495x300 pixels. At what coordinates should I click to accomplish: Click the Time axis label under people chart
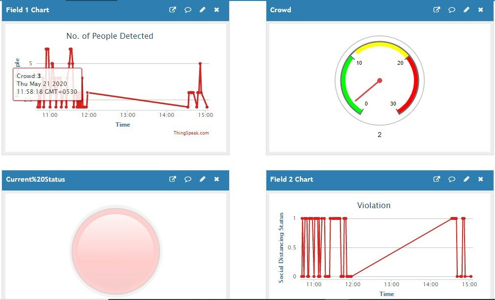pos(123,124)
